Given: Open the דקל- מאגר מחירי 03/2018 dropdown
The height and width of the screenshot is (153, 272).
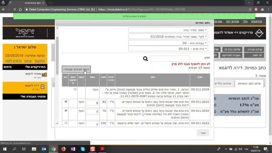Looking at the screenshot, I should pyautogui.click(x=168, y=37).
